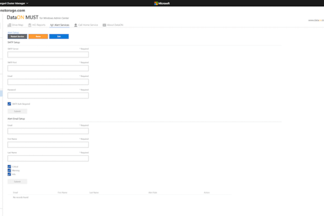Switch to the HCI Reports tab

click(x=37, y=25)
